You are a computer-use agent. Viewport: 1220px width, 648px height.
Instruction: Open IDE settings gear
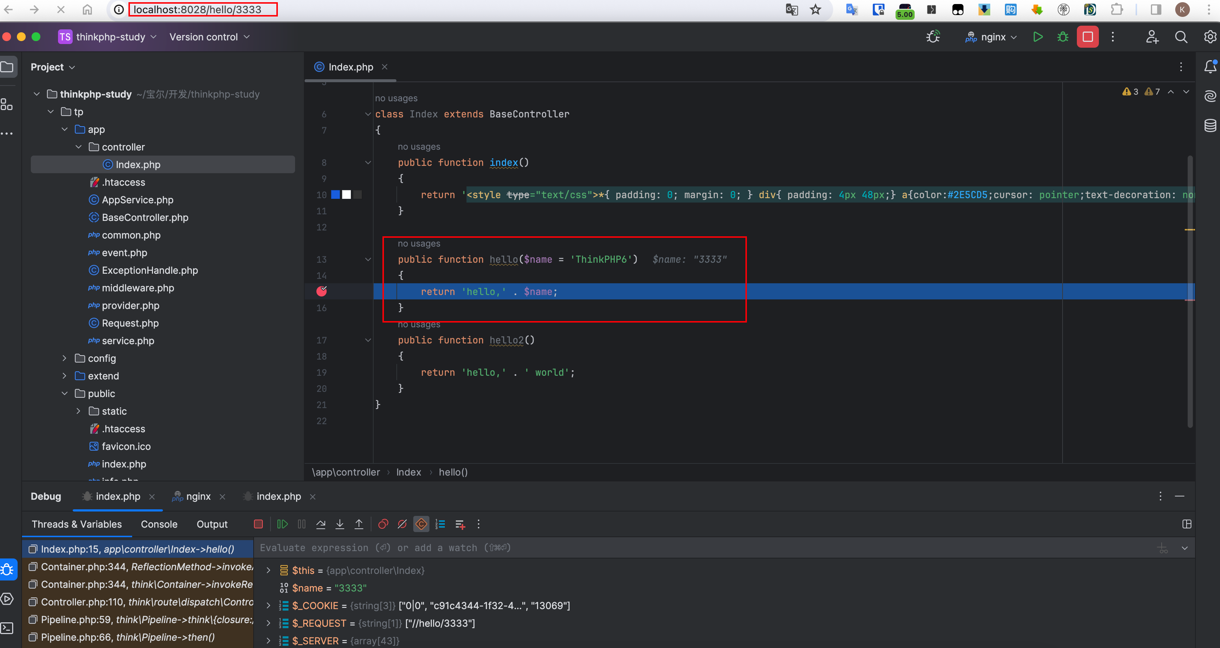(1210, 36)
